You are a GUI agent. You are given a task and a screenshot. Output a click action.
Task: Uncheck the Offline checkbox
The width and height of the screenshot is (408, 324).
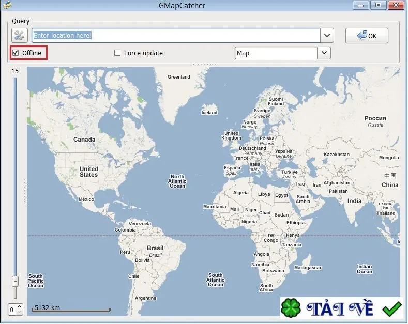tap(16, 53)
